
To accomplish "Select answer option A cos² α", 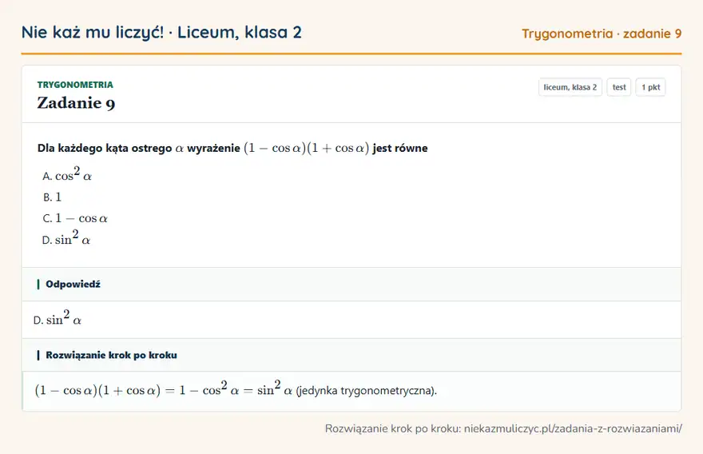I will [x=67, y=174].
